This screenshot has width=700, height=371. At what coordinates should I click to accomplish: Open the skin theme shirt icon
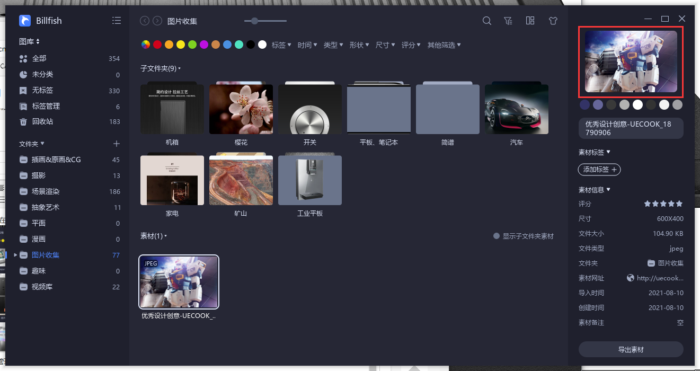(x=553, y=21)
